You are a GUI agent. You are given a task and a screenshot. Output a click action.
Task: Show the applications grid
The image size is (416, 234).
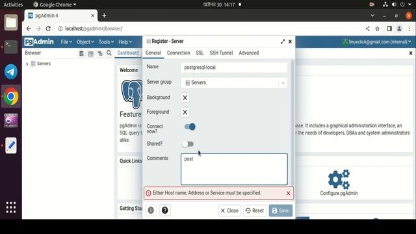point(11,207)
